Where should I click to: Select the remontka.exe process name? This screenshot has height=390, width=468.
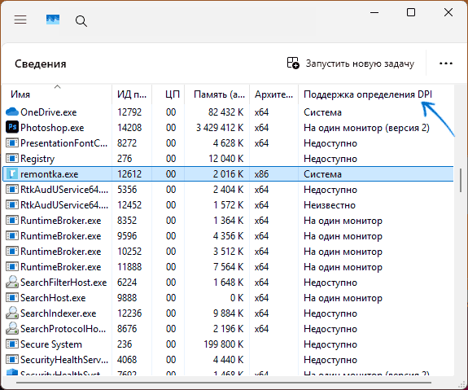(x=50, y=174)
